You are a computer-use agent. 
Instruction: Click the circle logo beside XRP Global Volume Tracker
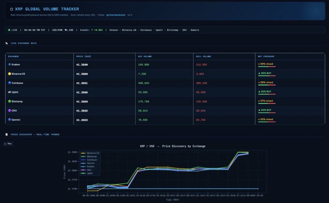click(11, 9)
